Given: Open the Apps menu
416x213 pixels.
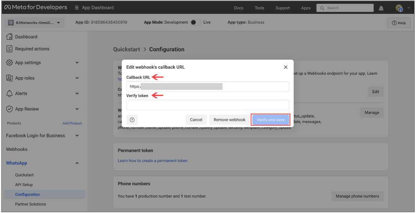Looking at the screenshot, I should point(306,8).
